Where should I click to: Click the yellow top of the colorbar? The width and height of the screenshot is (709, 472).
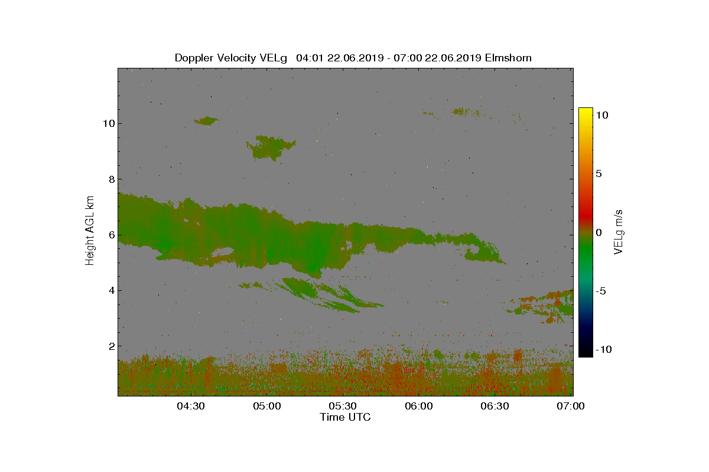point(586,113)
